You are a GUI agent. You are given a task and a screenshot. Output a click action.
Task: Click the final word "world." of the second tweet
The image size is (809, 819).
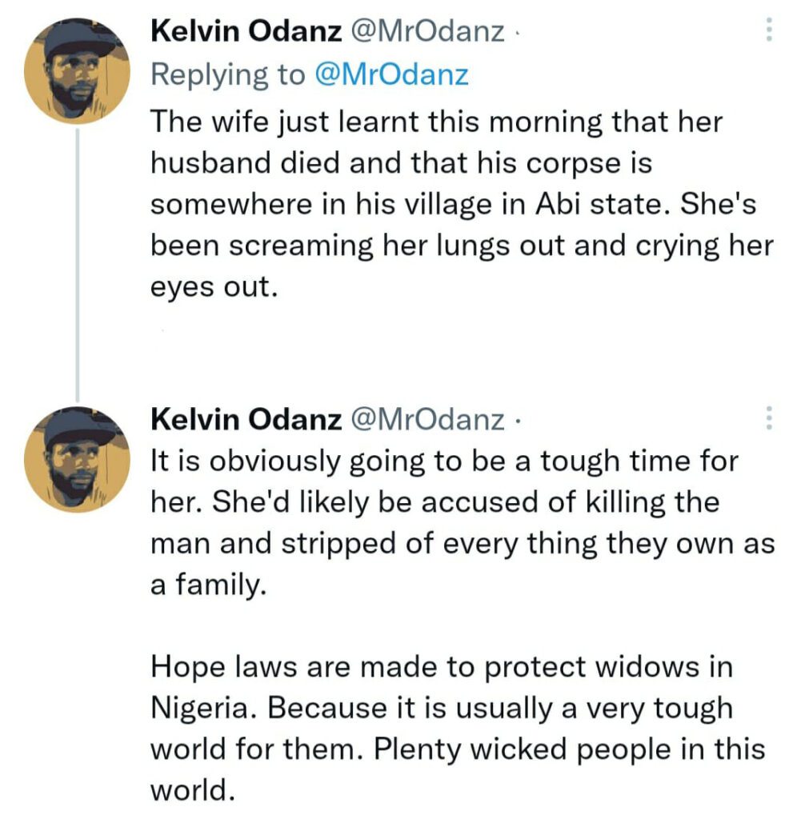(192, 790)
